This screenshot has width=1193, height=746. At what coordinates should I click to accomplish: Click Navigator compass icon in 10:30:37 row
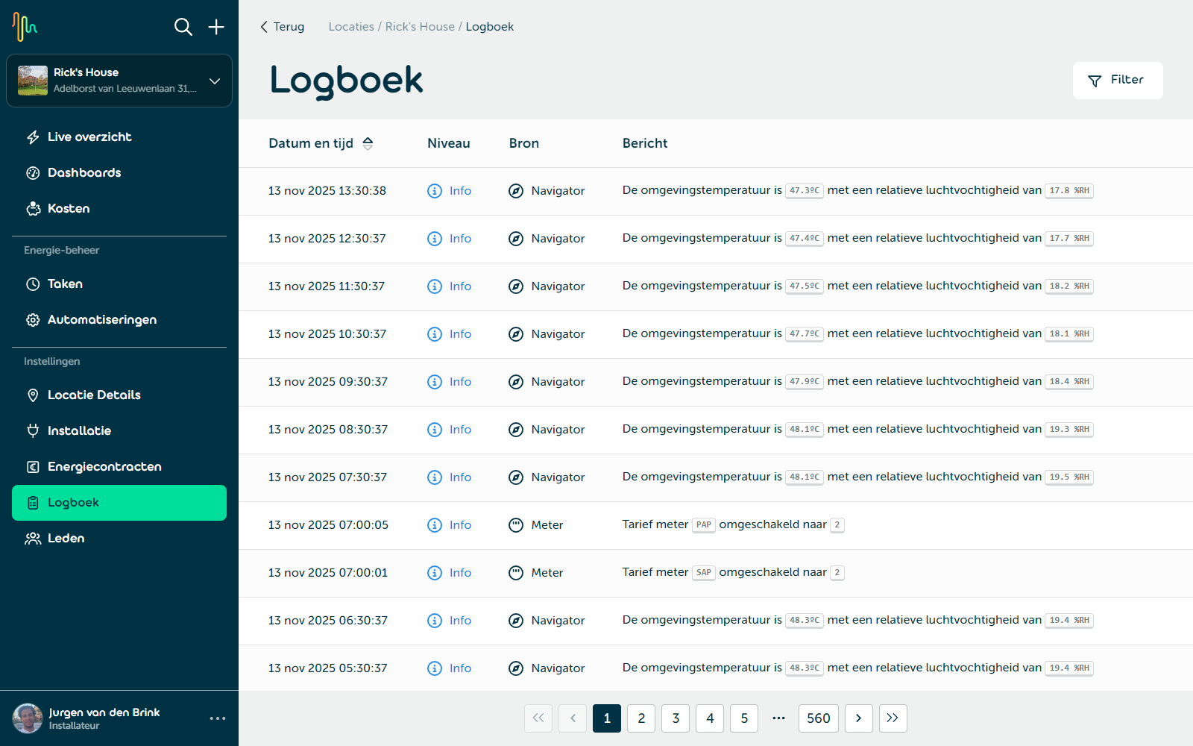point(516,334)
